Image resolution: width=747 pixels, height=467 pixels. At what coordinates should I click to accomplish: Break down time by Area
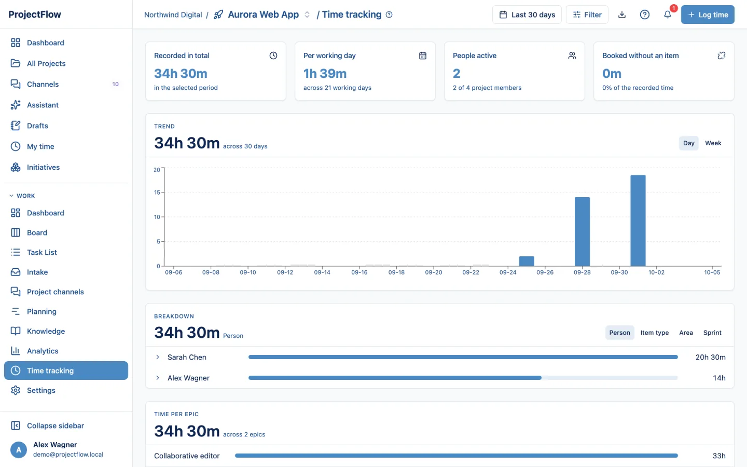pos(686,333)
